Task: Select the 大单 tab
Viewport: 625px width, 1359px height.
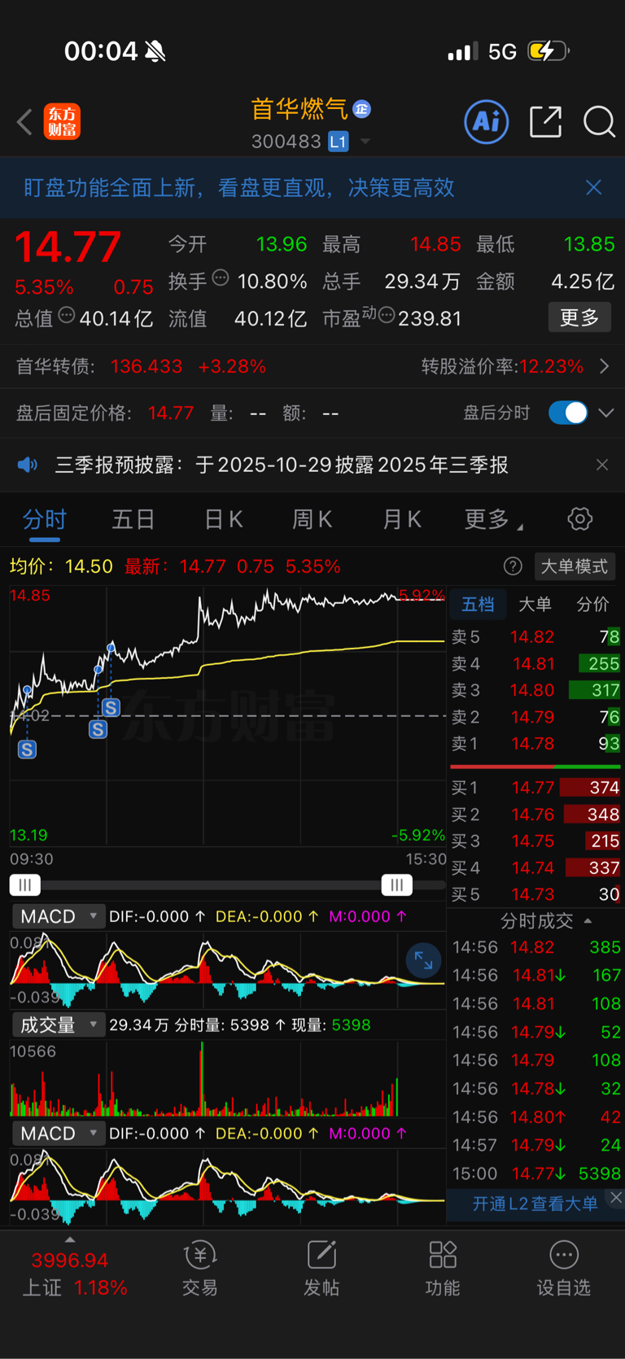Action: tap(535, 604)
